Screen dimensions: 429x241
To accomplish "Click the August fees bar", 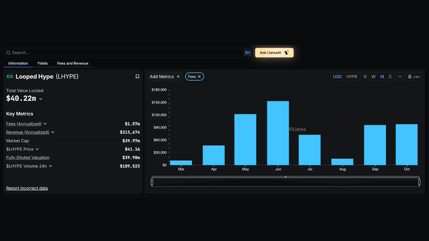I will click(342, 162).
